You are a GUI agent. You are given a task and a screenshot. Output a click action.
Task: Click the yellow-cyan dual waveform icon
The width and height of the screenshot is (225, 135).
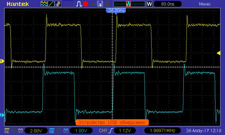tap(44, 4)
